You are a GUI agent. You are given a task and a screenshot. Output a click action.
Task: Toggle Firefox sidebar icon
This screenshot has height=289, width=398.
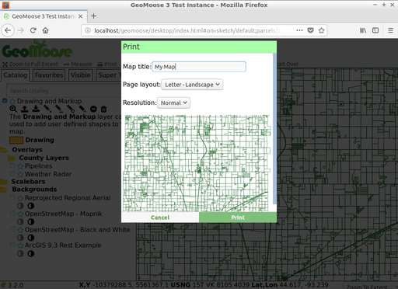[x=375, y=30]
